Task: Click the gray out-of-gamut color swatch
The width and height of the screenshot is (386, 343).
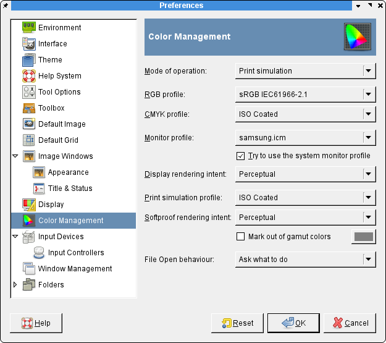Action: [x=363, y=237]
